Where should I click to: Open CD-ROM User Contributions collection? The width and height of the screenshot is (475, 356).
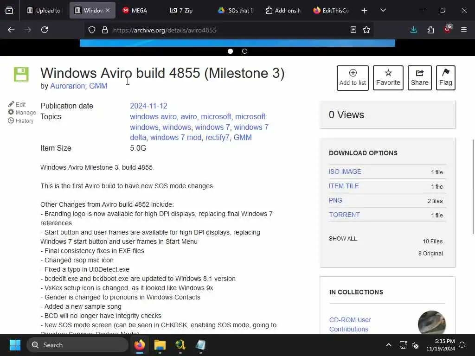coord(350,324)
